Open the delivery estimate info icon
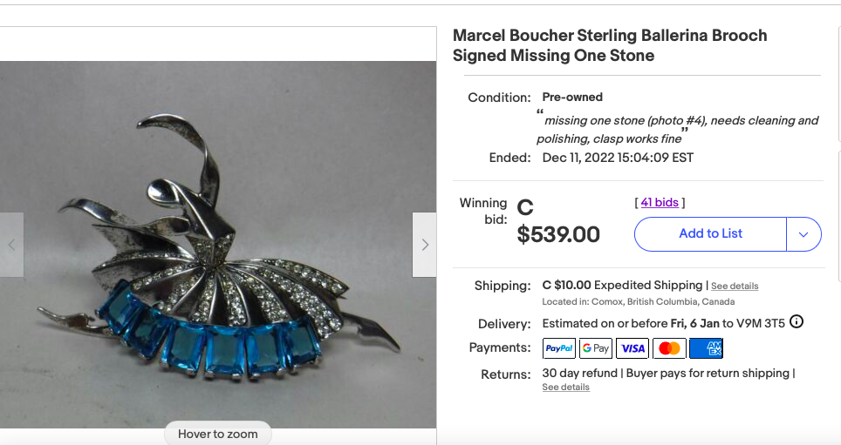This screenshot has height=445, width=841. coord(796,322)
